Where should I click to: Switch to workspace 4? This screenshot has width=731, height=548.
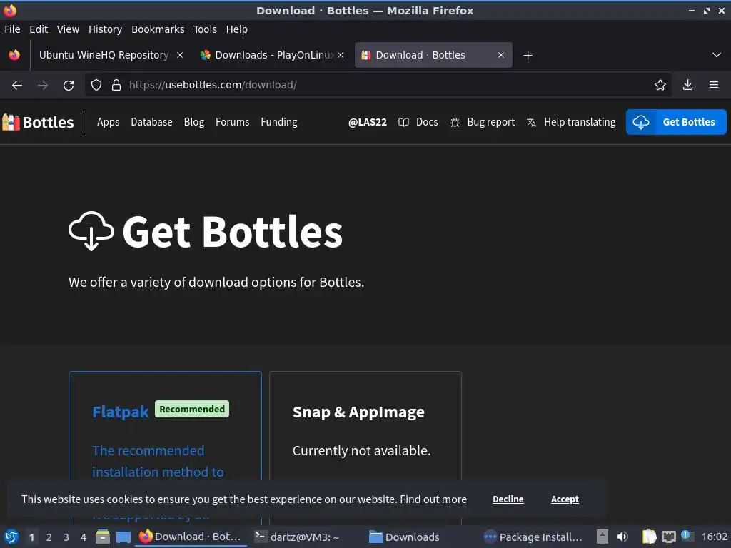pyautogui.click(x=84, y=537)
